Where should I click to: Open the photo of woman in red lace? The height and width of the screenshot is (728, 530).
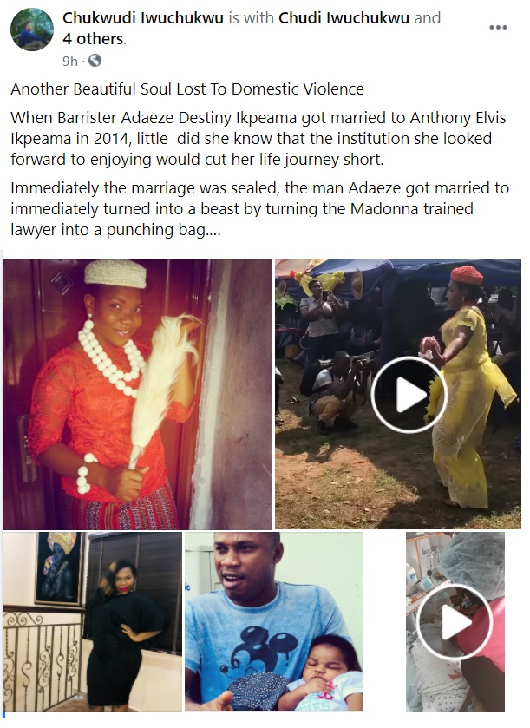click(x=137, y=394)
